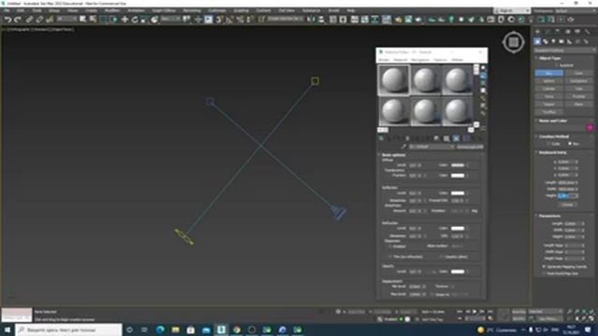Click the Sphere object type button
598x336 pixels.
[548, 81]
